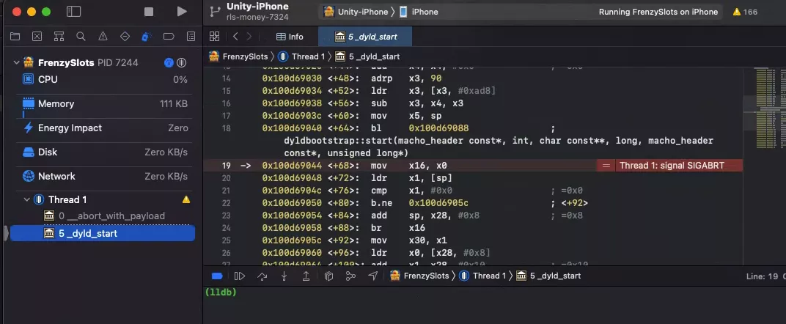Open the related items grid menu

215,37
